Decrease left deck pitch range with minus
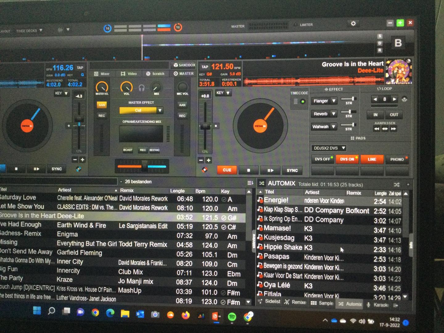This screenshot has width=444, height=333. click(75, 160)
